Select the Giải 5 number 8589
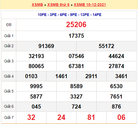The height and width of the screenshot is (124, 138). pyautogui.click(x=76, y=86)
